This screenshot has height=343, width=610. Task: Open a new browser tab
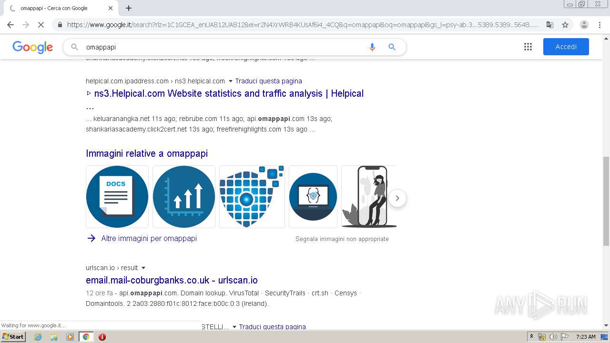click(128, 8)
